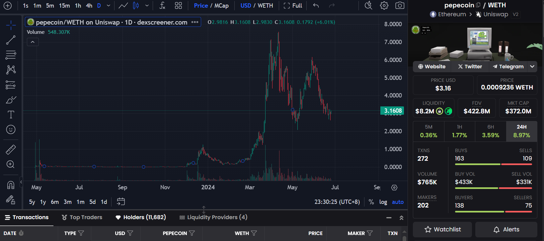The width and height of the screenshot is (544, 241).
Task: Select the trend line drawing tool
Action: pos(11,40)
